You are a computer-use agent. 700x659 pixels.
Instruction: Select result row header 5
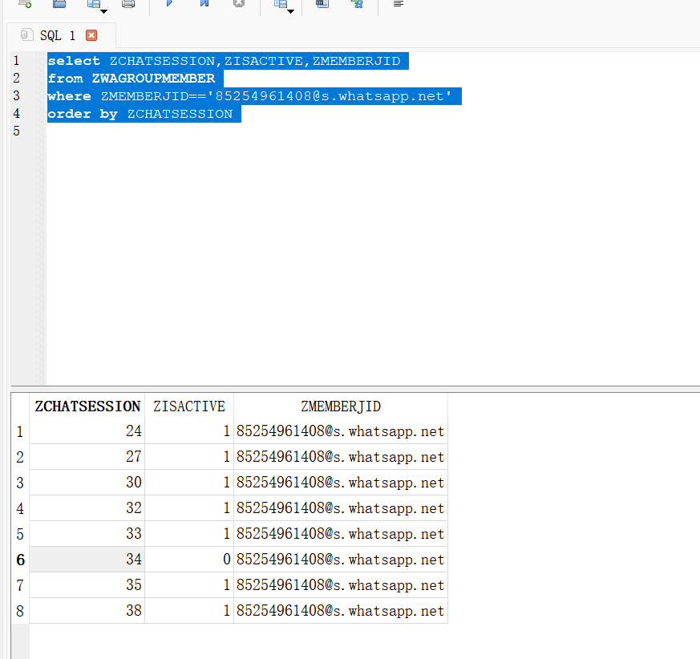[x=20, y=534]
